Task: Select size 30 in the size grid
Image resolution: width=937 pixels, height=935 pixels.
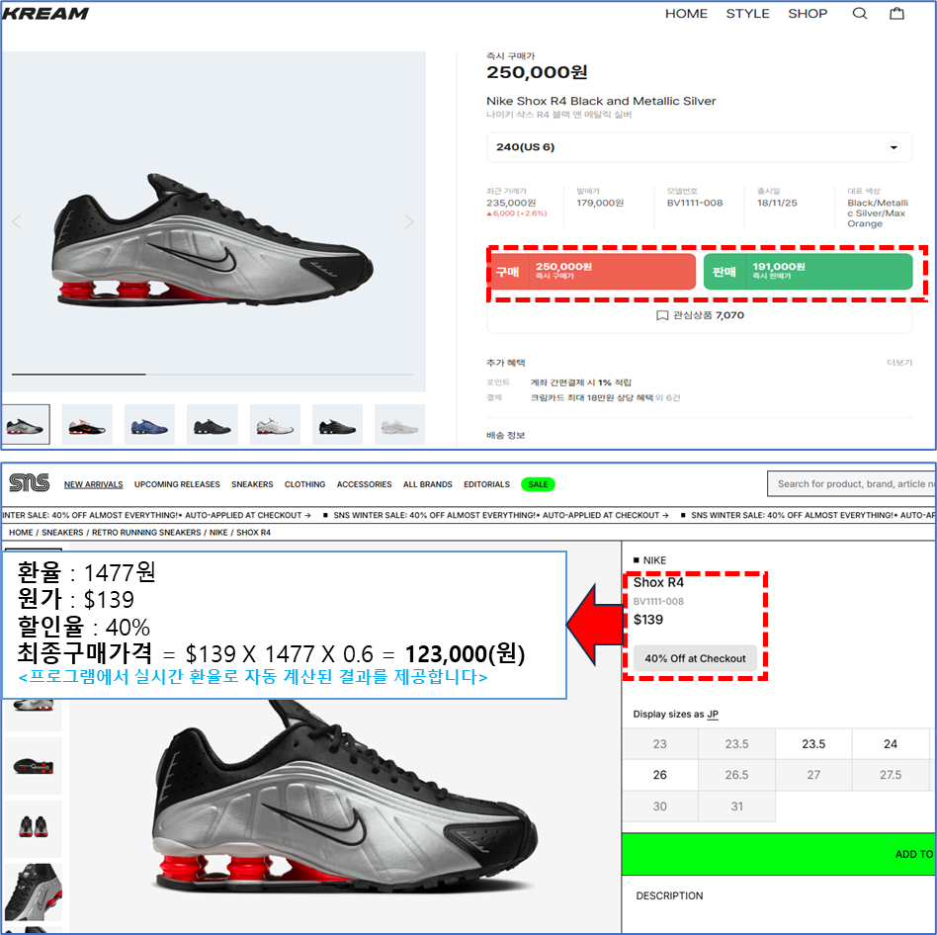Action: point(659,807)
